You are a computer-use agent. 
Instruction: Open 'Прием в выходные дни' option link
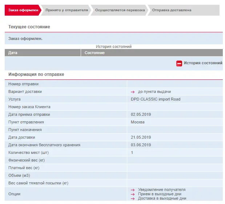click(160, 194)
